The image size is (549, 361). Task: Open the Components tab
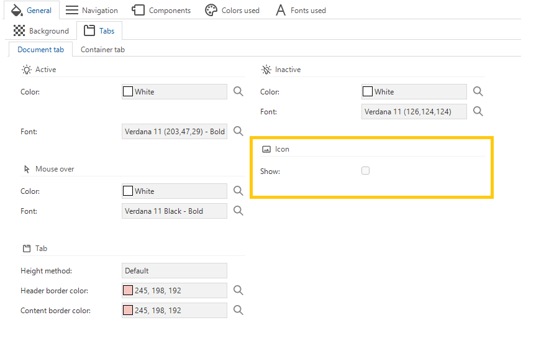161,10
